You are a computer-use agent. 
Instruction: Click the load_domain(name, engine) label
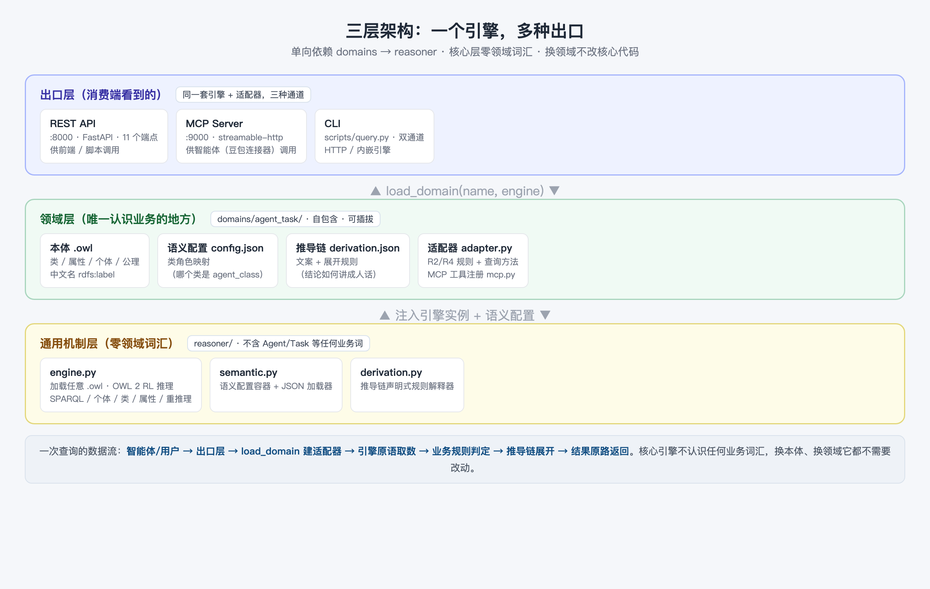[465, 191]
